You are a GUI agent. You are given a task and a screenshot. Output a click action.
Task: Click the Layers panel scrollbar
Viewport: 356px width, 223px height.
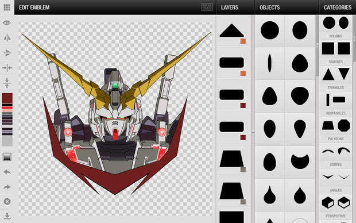pyautogui.click(x=253, y=132)
